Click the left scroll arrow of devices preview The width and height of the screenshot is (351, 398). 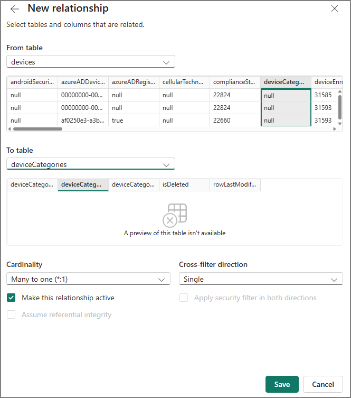10,129
